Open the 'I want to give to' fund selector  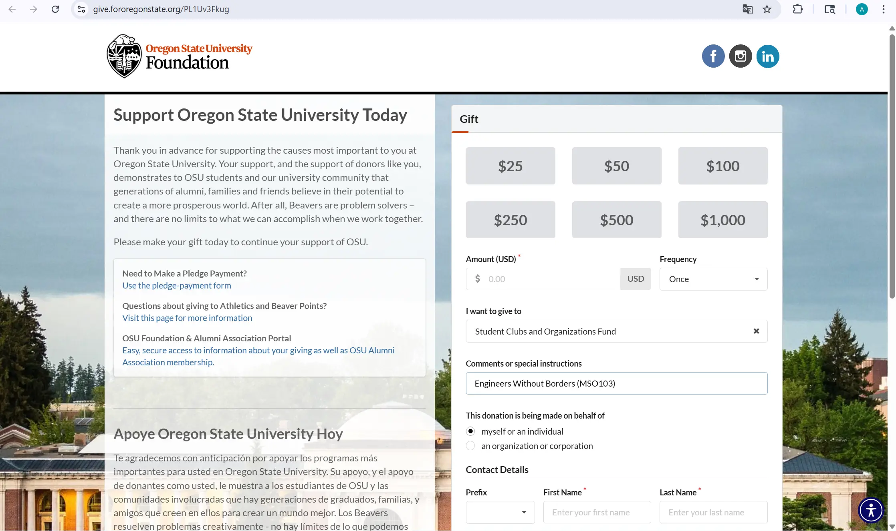click(616, 331)
